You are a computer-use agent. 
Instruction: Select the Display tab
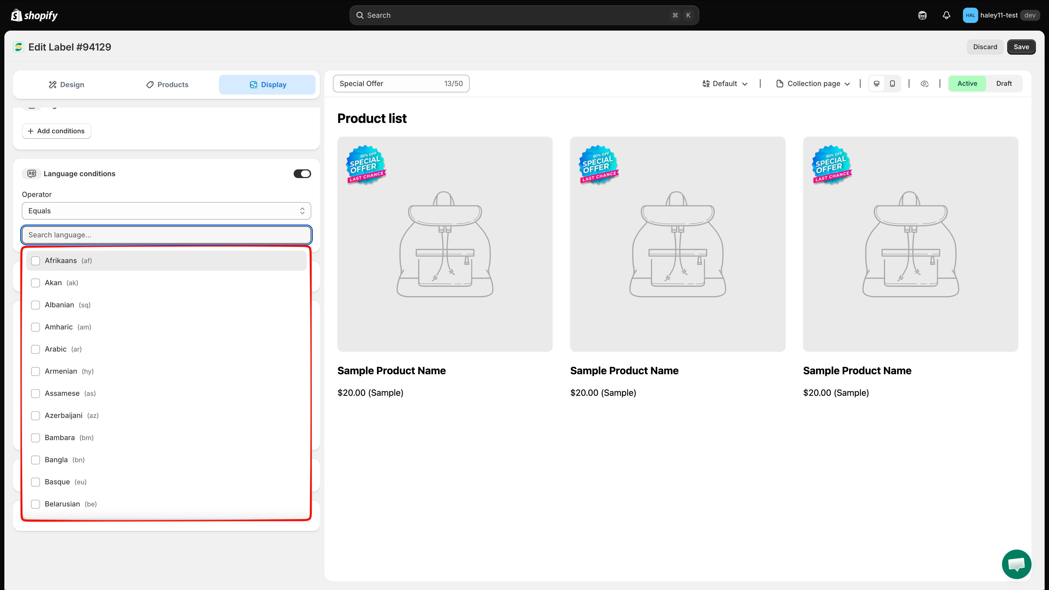point(267,85)
